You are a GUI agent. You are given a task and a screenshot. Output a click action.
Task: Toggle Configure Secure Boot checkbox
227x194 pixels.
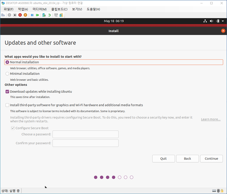(x=13, y=128)
